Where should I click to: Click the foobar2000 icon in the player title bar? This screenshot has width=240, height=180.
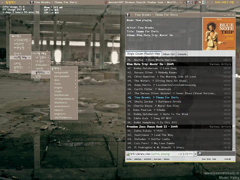point(128,15)
